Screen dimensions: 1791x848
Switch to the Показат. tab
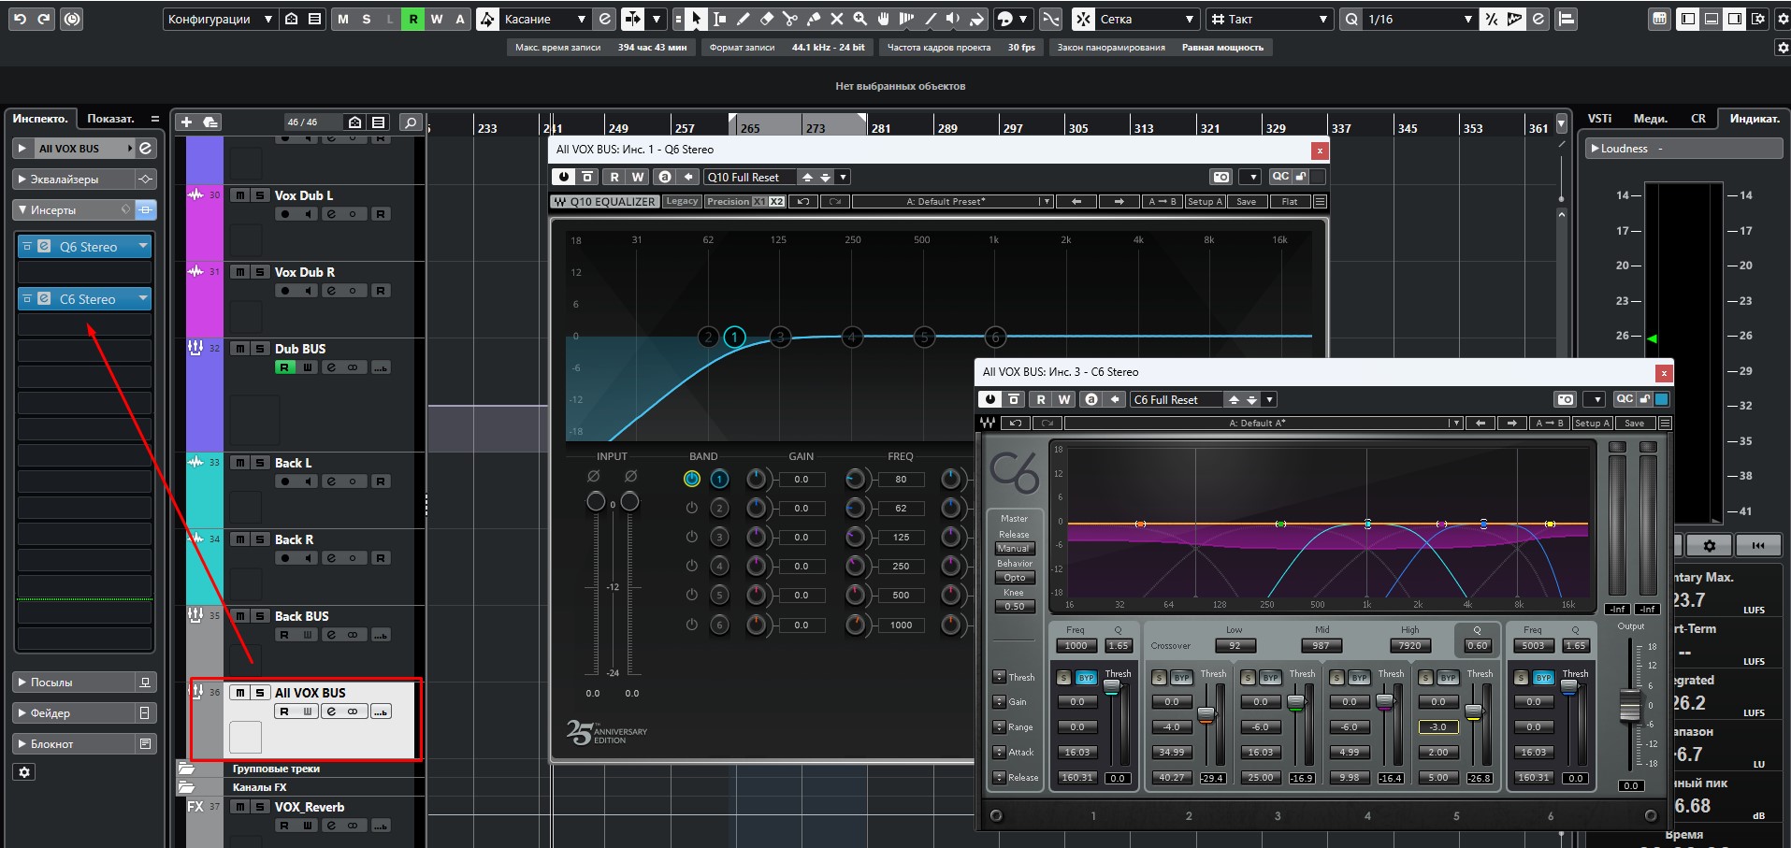point(110,119)
